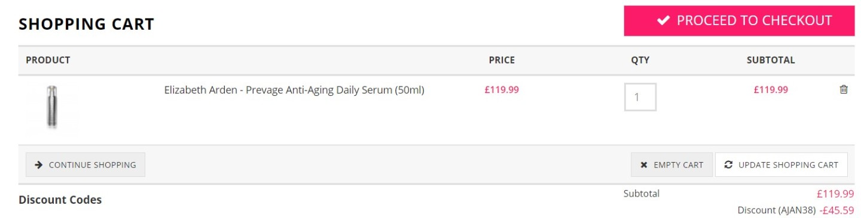Click the Empty Cart button label
861x218 pixels.
[679, 165]
